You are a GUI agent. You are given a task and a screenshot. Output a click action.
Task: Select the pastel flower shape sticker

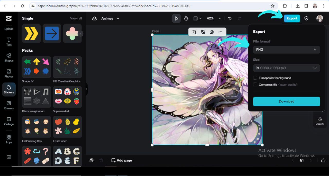[x=72, y=33]
